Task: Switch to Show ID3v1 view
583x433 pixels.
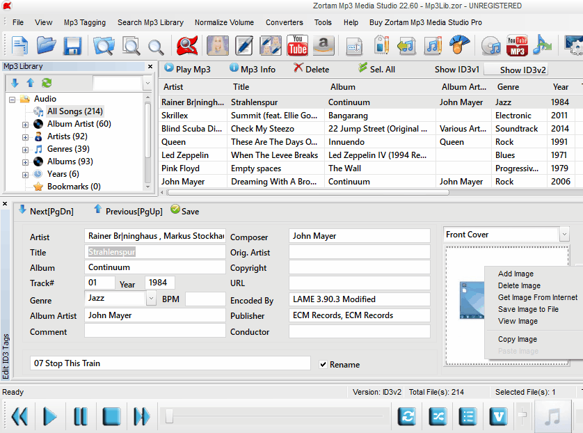Action: tap(457, 70)
